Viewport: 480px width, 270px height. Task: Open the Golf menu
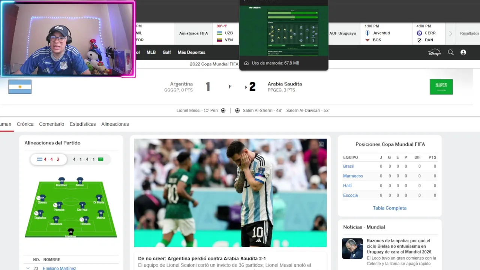[166, 52]
